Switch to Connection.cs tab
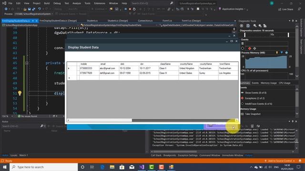Image resolution: width=305 pixels, height=171 pixels. [x=145, y=20]
